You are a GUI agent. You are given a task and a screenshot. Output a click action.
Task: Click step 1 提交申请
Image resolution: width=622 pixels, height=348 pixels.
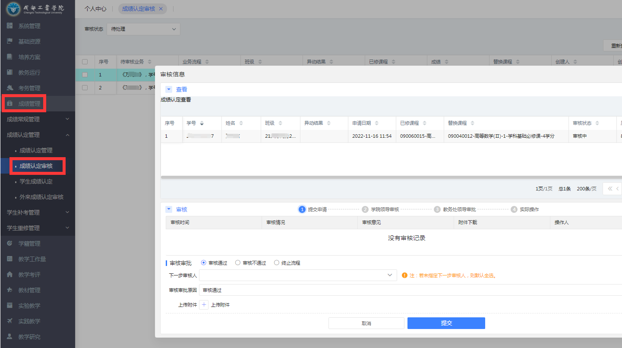(313, 209)
